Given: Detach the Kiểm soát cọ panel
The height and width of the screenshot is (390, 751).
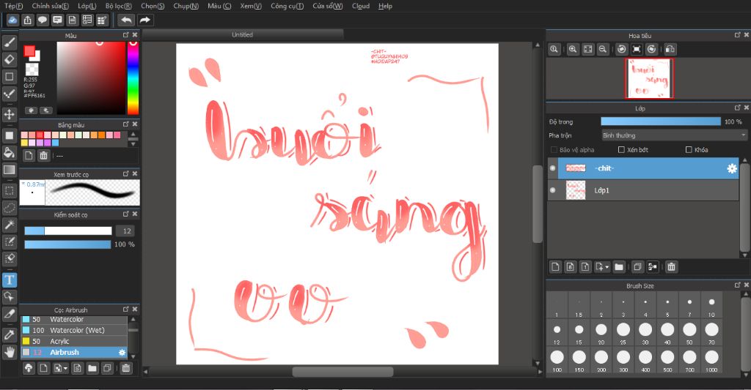Looking at the screenshot, I should tap(125, 214).
